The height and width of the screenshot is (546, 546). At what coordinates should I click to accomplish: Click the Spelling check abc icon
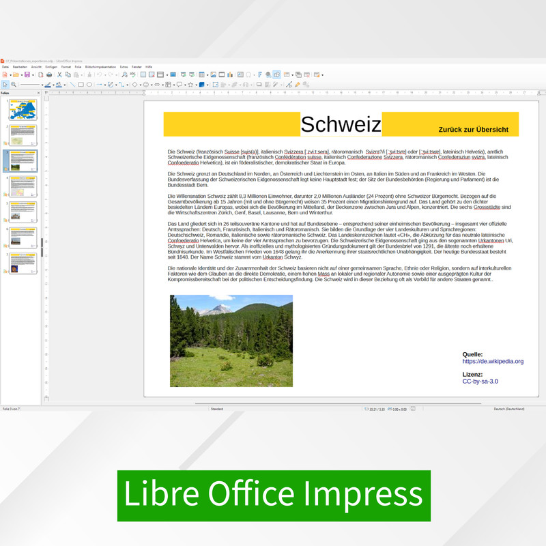coord(132,74)
